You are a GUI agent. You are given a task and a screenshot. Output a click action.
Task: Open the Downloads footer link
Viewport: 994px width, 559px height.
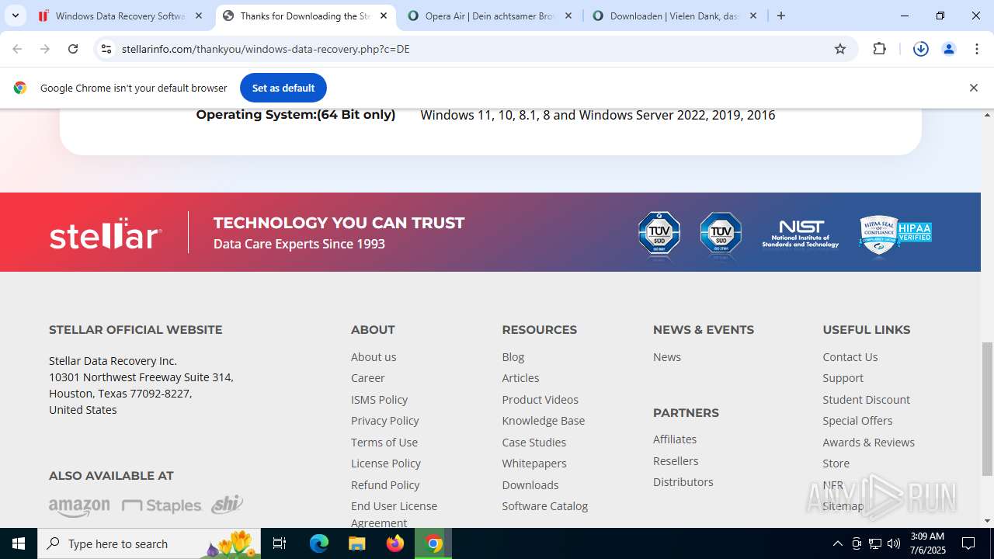click(x=530, y=484)
